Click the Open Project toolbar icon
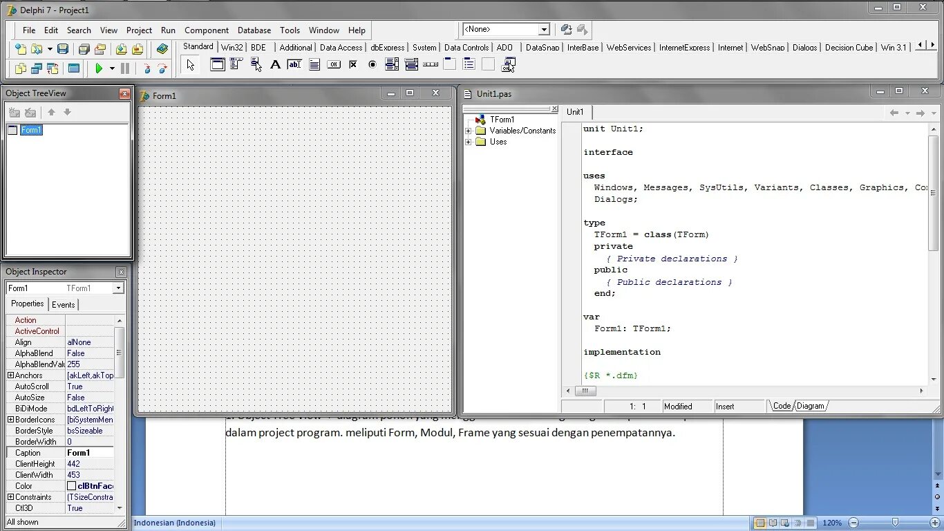944x531 pixels. pyautogui.click(x=100, y=49)
